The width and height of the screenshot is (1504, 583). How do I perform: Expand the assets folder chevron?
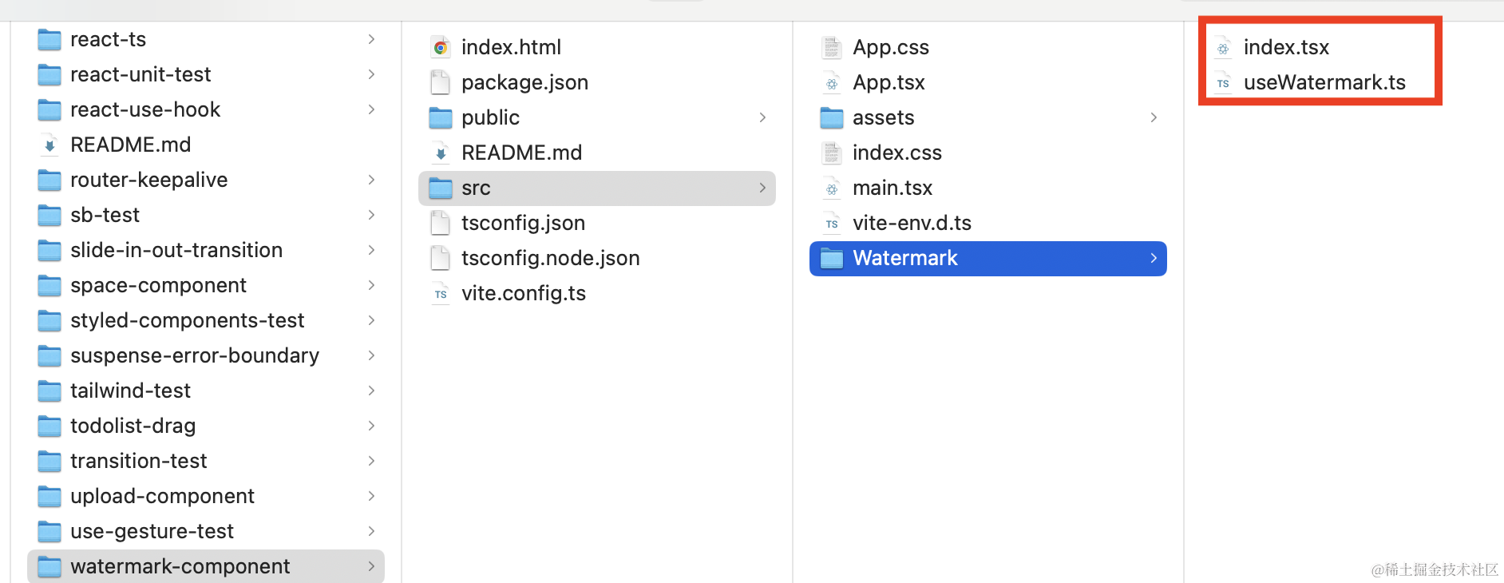[1154, 117]
